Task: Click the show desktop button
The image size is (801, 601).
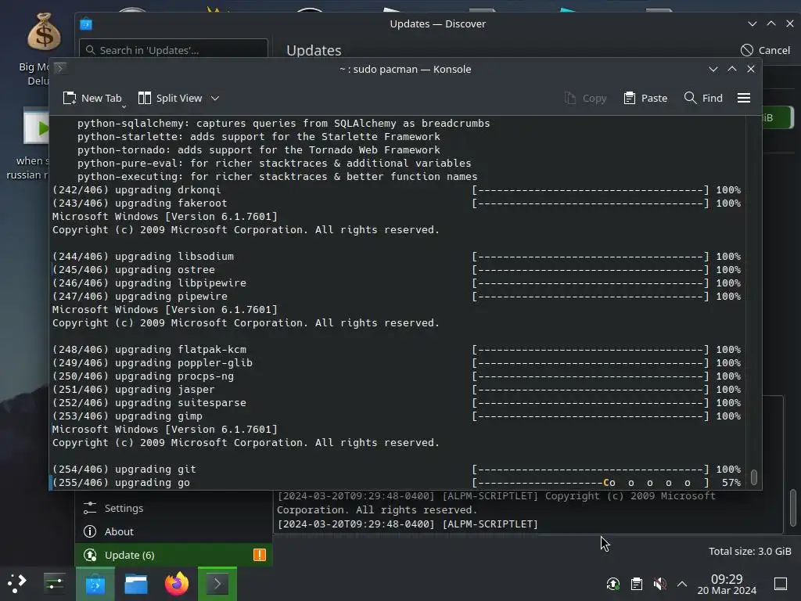Action: coord(781,584)
